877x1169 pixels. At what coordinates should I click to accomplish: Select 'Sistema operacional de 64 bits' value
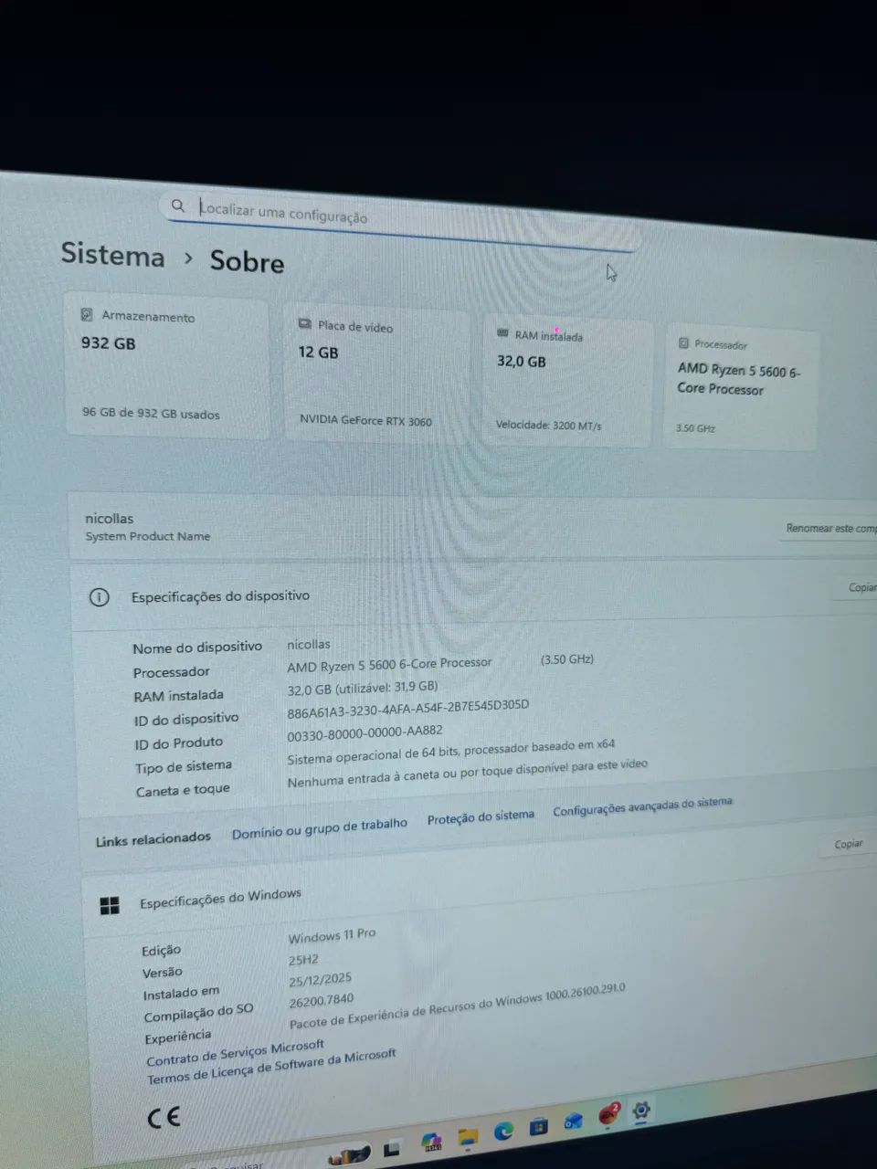pos(450,753)
